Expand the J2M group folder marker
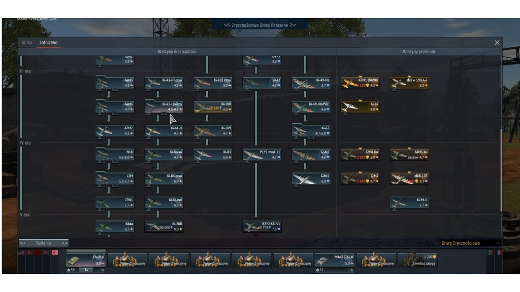This screenshot has height=292, width=520. pyautogui.click(x=115, y=186)
